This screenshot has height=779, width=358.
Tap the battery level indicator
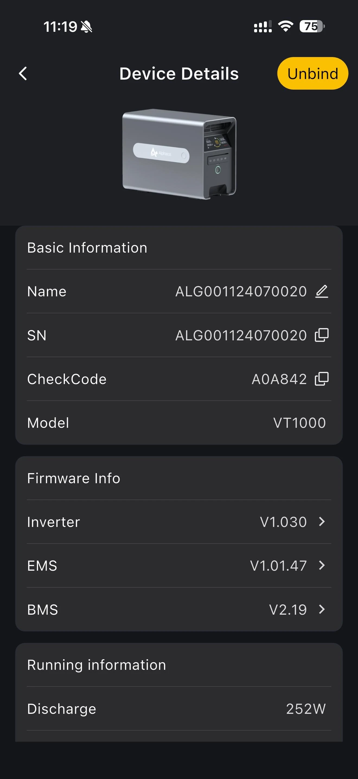(x=312, y=26)
